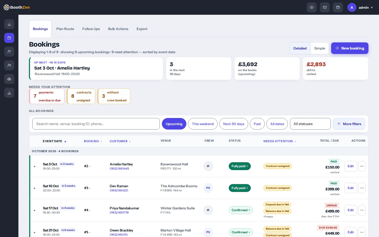Open Fully paid status dropdown for Amelia Hartley
The height and width of the screenshot is (237, 379).
240,166
